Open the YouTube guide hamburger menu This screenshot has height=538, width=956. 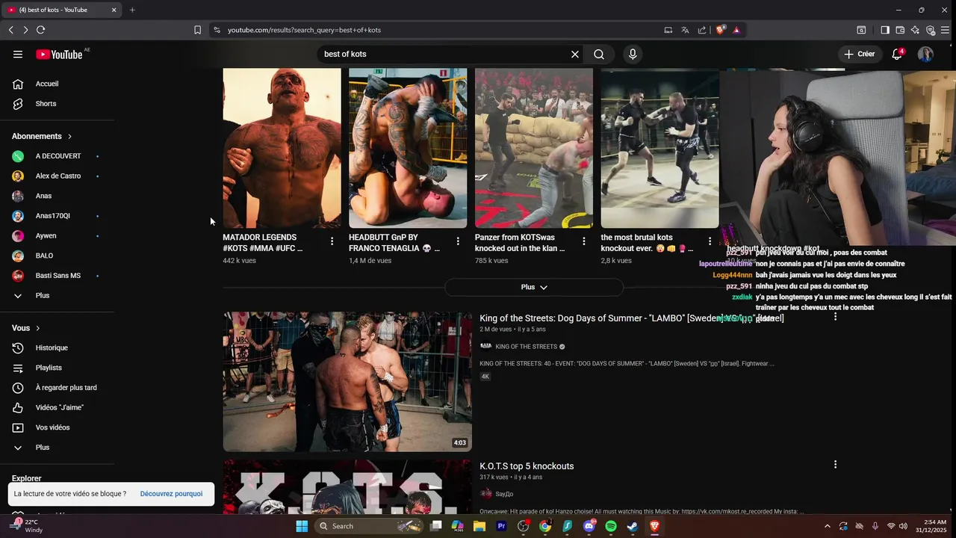tap(18, 54)
